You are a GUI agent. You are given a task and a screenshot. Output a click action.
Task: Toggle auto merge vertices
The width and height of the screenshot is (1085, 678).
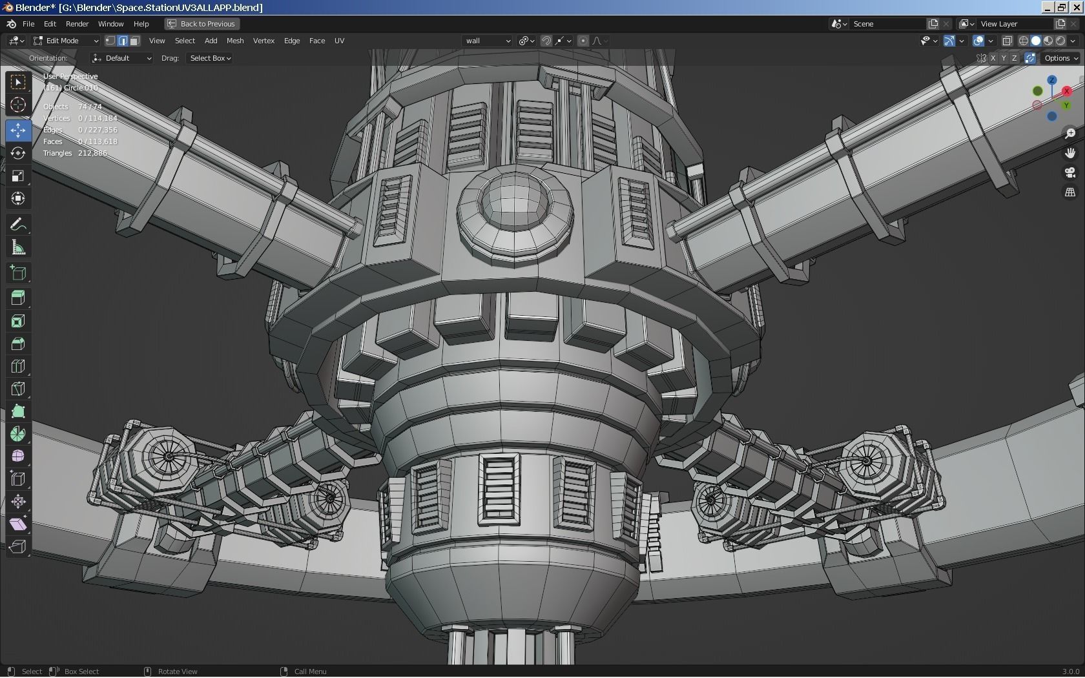pyautogui.click(x=1030, y=58)
